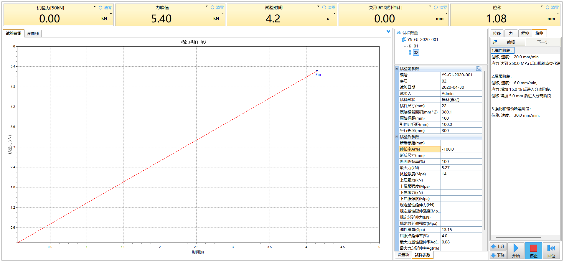Click the 回位 (Return) position icon

click(x=551, y=251)
